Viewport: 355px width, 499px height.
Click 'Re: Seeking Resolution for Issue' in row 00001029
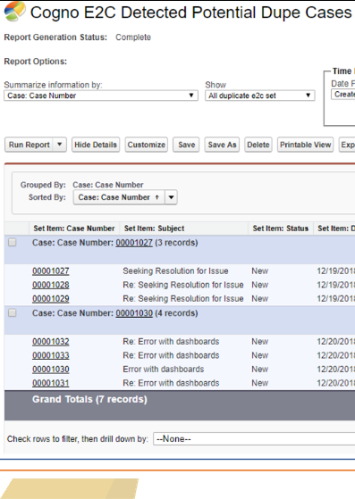pos(183,299)
